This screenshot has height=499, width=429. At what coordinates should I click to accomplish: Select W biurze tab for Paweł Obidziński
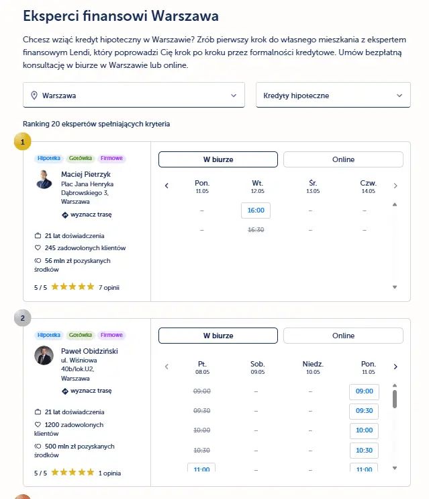point(218,336)
